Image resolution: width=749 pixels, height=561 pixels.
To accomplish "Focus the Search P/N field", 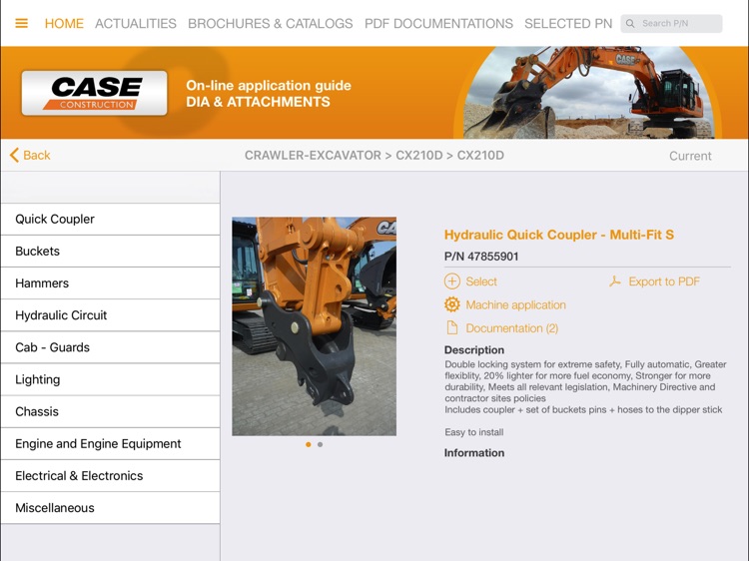I will coord(671,23).
